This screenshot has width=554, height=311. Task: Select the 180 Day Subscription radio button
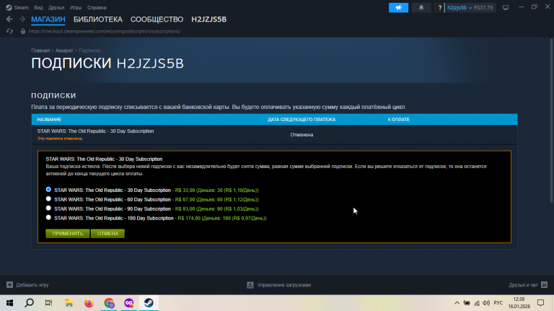click(48, 217)
